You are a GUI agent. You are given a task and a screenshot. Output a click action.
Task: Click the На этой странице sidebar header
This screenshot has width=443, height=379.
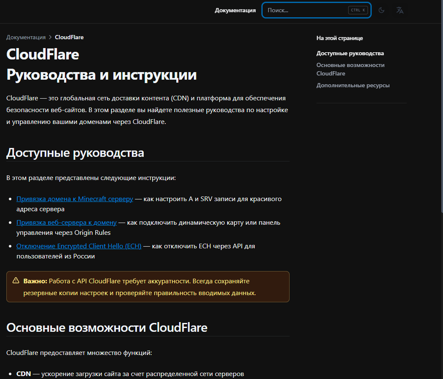(339, 38)
